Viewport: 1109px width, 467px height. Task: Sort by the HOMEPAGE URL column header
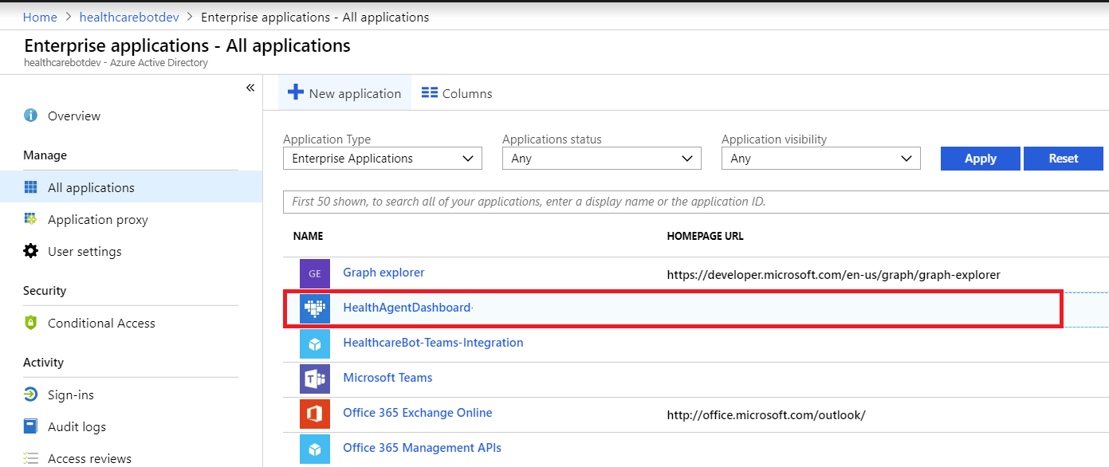[x=705, y=237]
